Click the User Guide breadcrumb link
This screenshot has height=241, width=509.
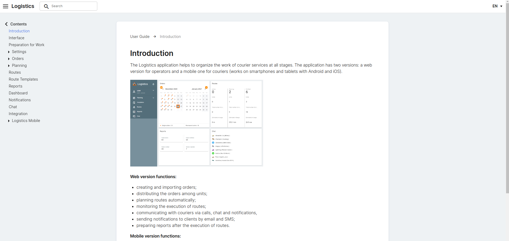pos(140,37)
